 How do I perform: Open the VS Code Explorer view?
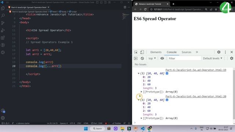coord(3,8)
